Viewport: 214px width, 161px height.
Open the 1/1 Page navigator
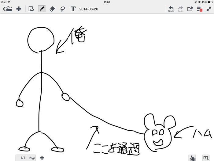coord(26,158)
